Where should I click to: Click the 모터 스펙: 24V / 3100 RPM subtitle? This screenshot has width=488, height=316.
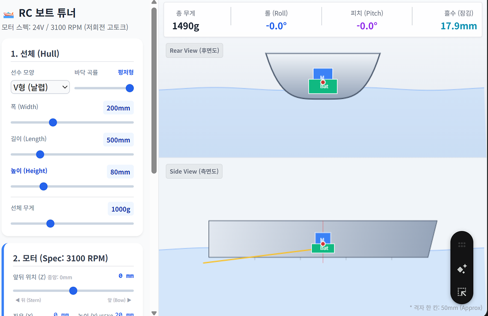(x=65, y=27)
